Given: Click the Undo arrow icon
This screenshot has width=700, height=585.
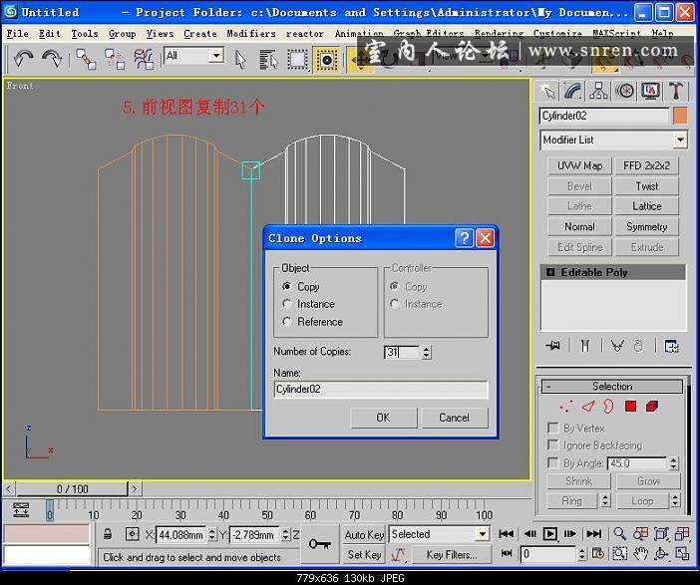Looking at the screenshot, I should point(23,59).
